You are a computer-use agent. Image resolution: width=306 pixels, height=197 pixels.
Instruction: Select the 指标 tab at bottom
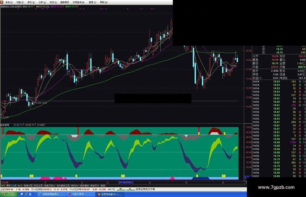coord(3,186)
